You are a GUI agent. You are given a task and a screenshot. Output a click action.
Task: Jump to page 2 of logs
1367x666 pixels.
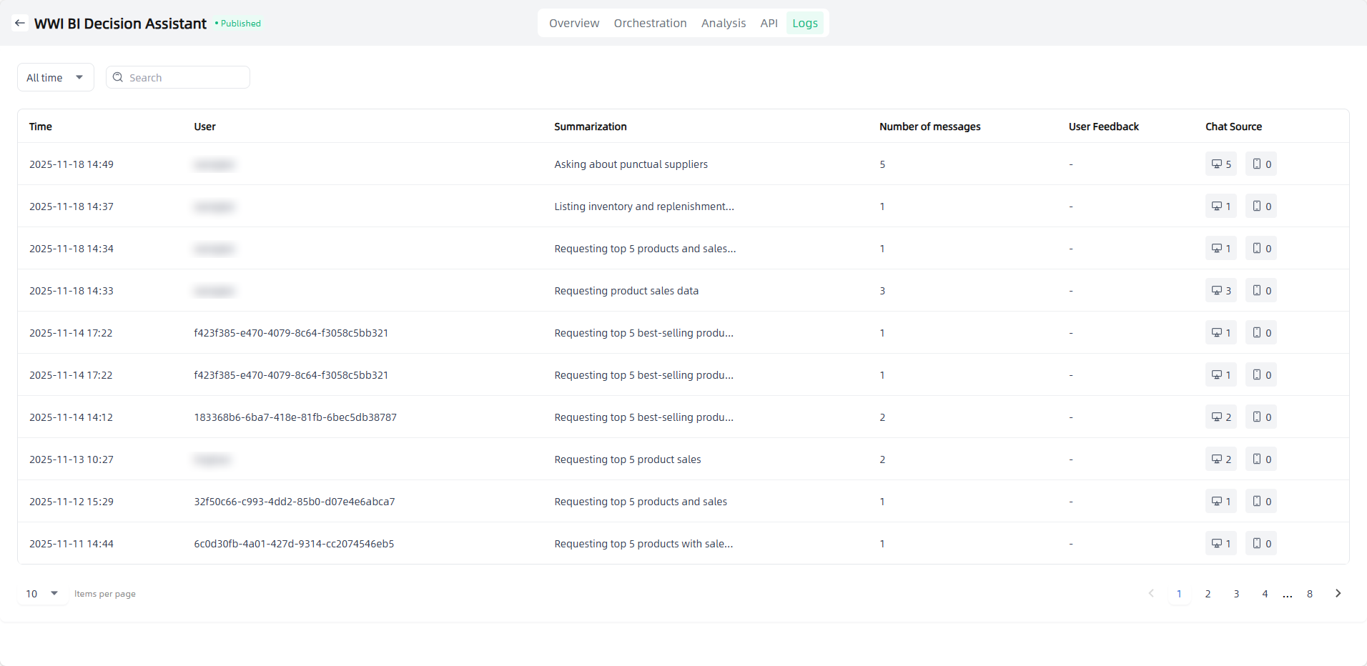pos(1208,594)
